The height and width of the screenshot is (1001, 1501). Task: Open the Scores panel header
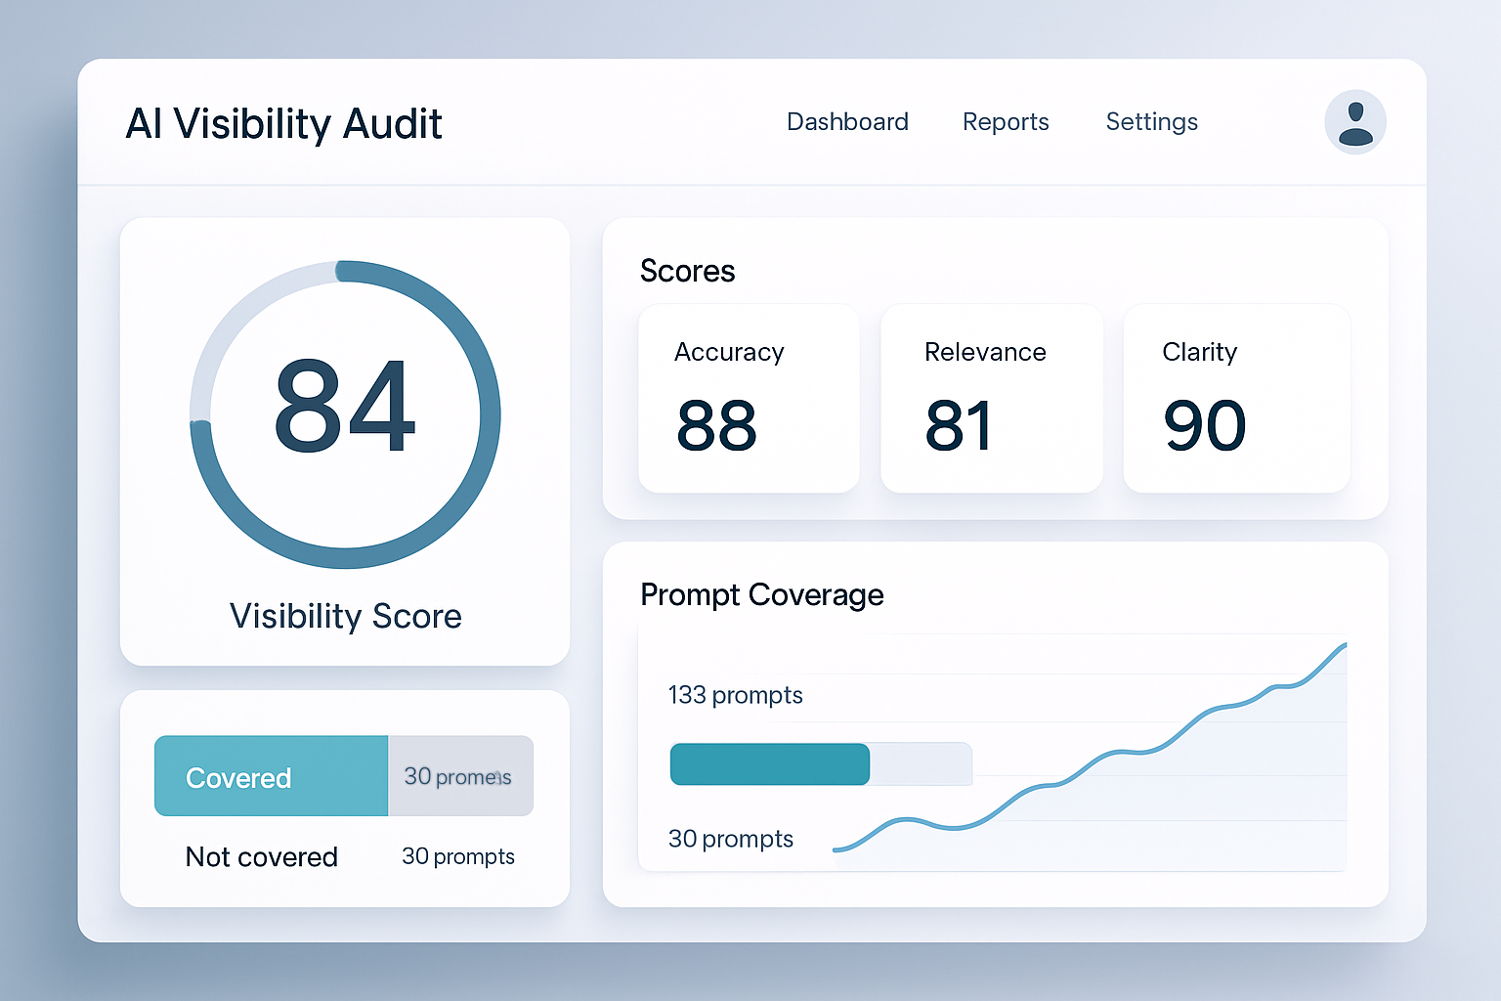tap(688, 271)
